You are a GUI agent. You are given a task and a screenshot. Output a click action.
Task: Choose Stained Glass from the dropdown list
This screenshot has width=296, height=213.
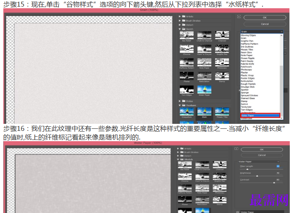pyautogui.click(x=248, y=98)
